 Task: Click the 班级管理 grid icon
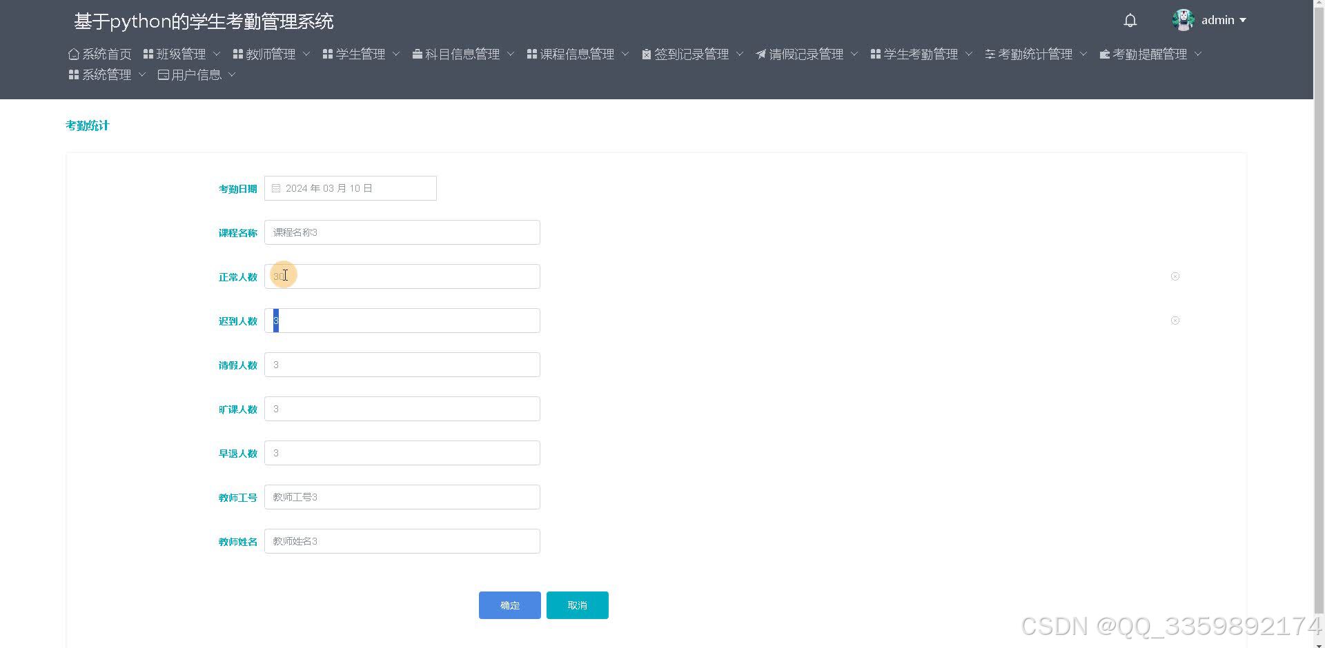[148, 54]
